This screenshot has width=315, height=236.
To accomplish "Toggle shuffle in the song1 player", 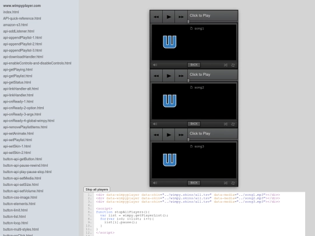I will click(226, 65).
